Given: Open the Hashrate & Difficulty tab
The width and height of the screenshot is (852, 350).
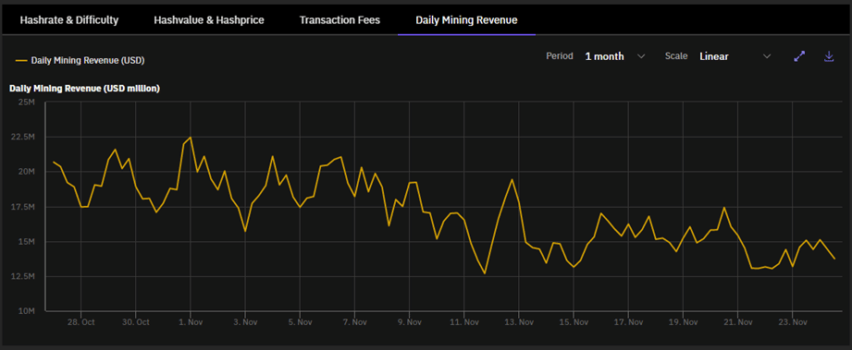Looking at the screenshot, I should 69,20.
